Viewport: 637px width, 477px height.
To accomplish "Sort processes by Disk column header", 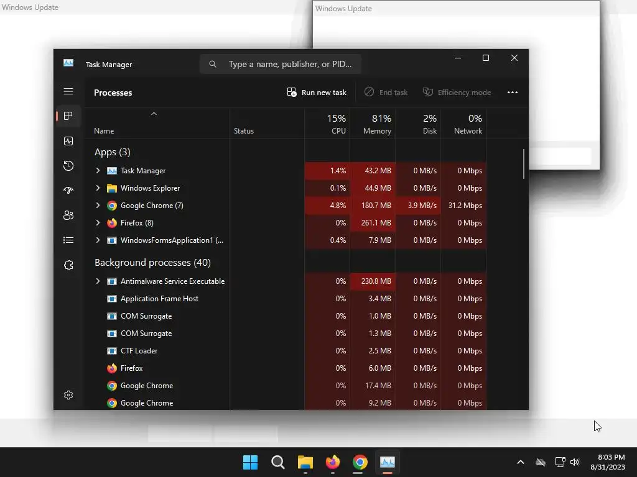I will [418, 124].
